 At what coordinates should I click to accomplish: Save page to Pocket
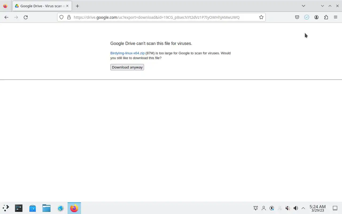point(297,17)
